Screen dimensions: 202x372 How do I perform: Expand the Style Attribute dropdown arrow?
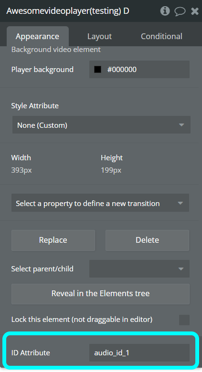point(181,125)
